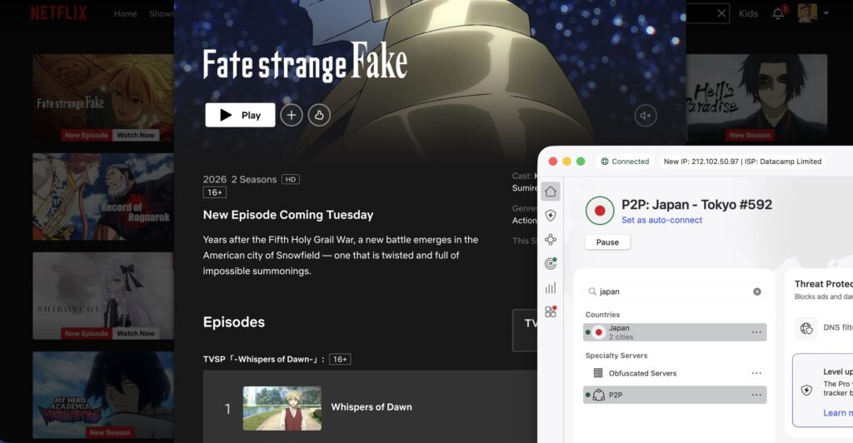Click New Episode Coming Tuesday heading

[288, 215]
